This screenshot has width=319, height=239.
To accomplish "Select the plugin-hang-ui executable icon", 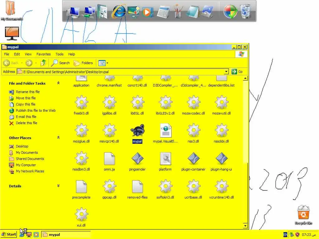I will click(x=221, y=158).
